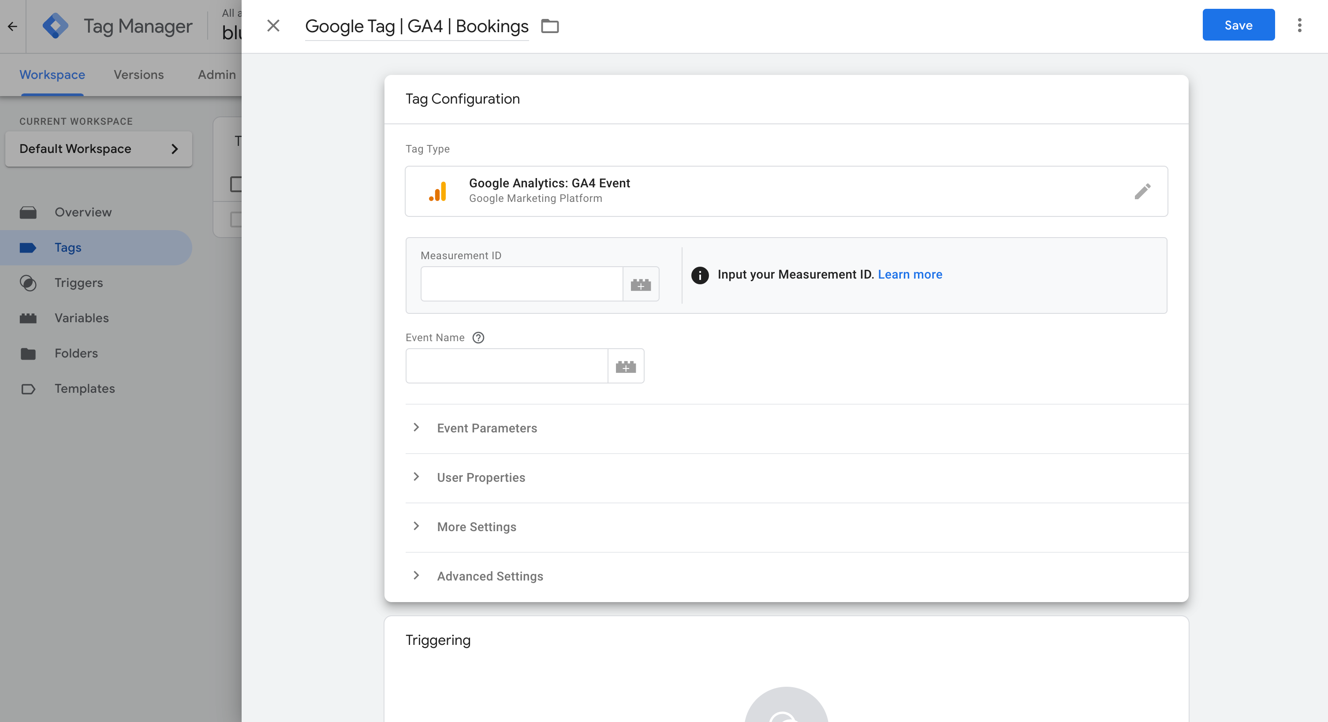This screenshot has width=1328, height=722.
Task: Switch to the Workspace tab
Action: [52, 75]
